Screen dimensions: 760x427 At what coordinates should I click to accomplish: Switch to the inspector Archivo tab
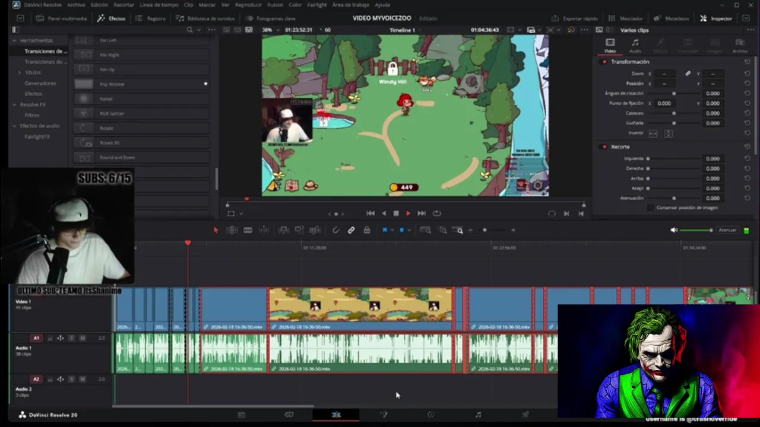coord(740,46)
